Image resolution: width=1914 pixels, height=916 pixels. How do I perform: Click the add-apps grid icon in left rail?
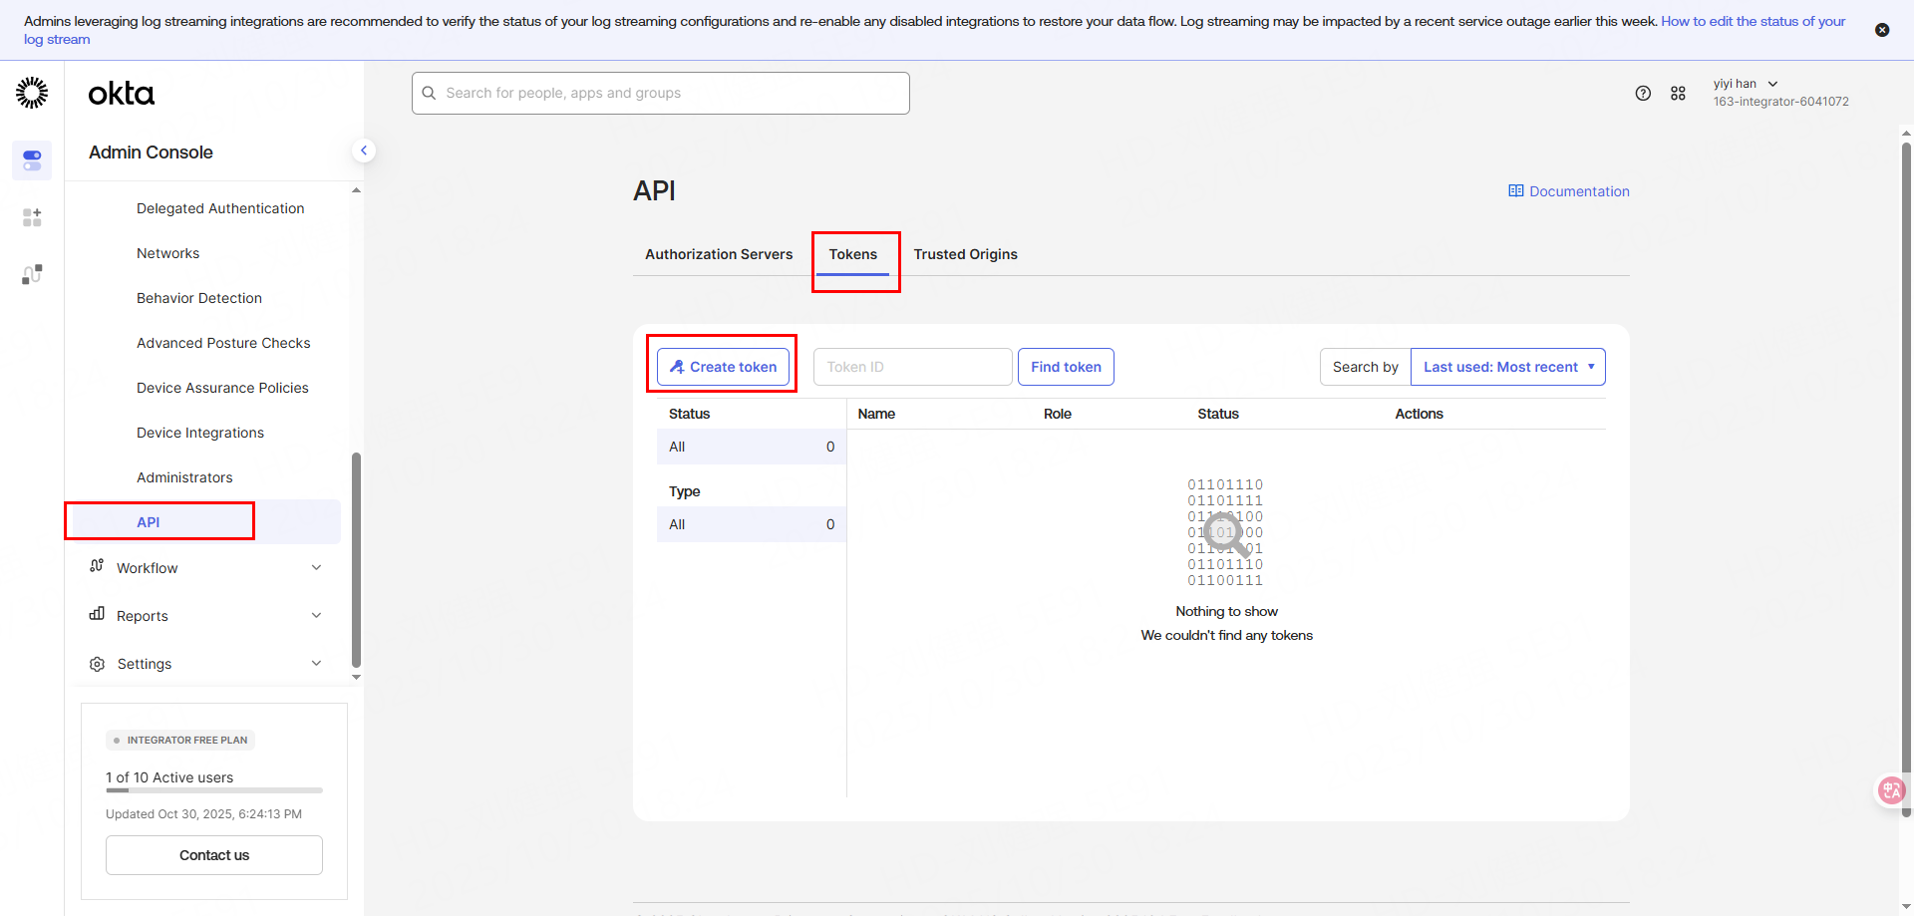[x=32, y=217]
